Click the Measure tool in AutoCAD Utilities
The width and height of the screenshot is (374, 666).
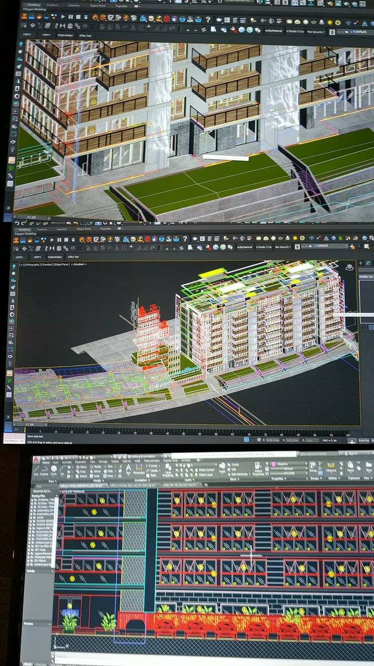(x=331, y=467)
